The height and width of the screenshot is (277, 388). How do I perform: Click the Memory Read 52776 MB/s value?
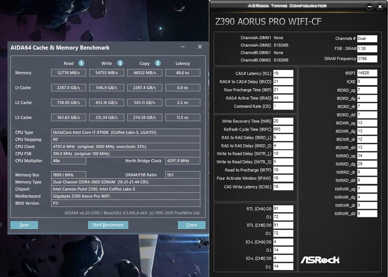69,73
